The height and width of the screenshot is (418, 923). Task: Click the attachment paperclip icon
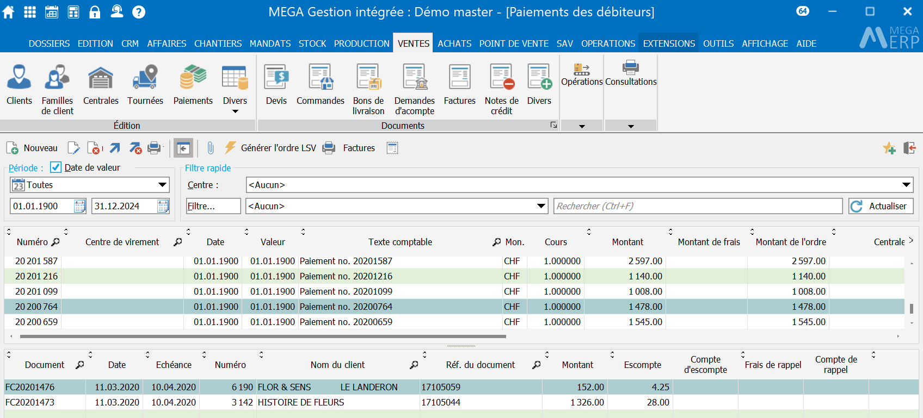(x=211, y=148)
